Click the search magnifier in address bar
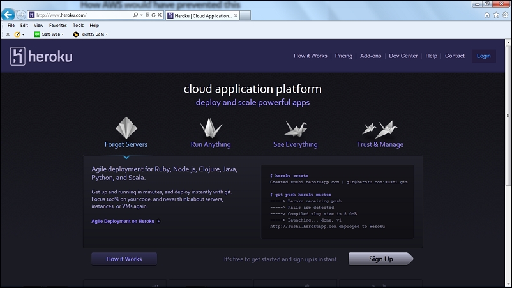The width and height of the screenshot is (512, 288). [x=135, y=15]
